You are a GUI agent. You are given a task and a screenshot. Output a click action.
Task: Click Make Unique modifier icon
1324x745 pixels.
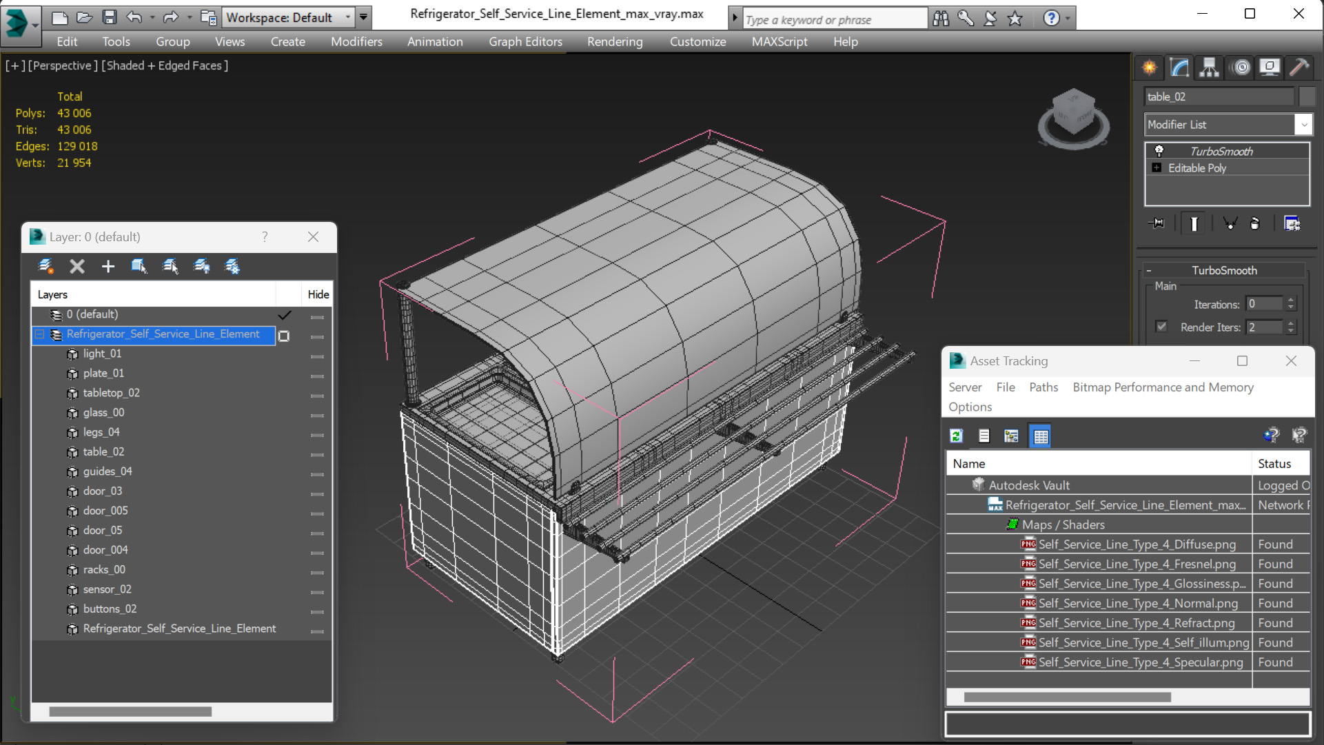pyautogui.click(x=1230, y=223)
